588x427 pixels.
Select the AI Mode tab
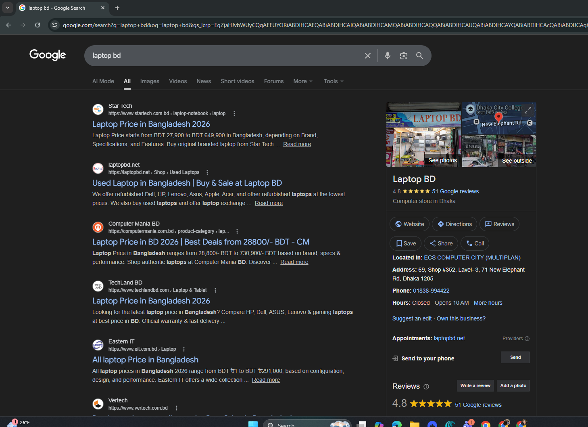coord(103,81)
